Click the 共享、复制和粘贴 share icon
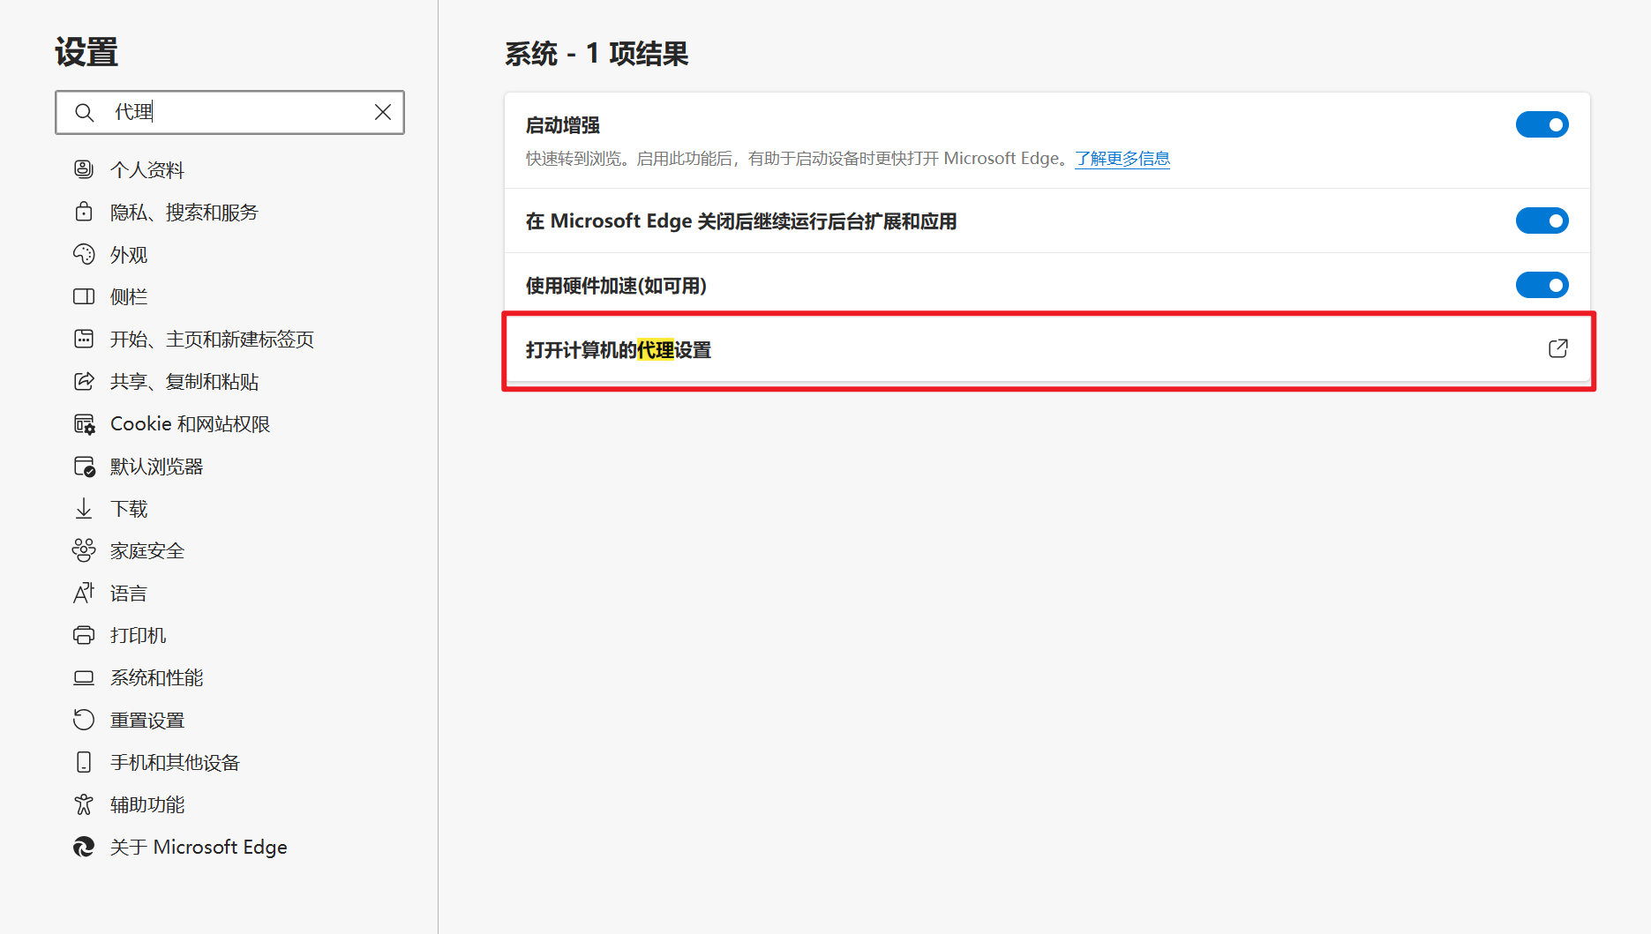The width and height of the screenshot is (1651, 934). tap(84, 381)
